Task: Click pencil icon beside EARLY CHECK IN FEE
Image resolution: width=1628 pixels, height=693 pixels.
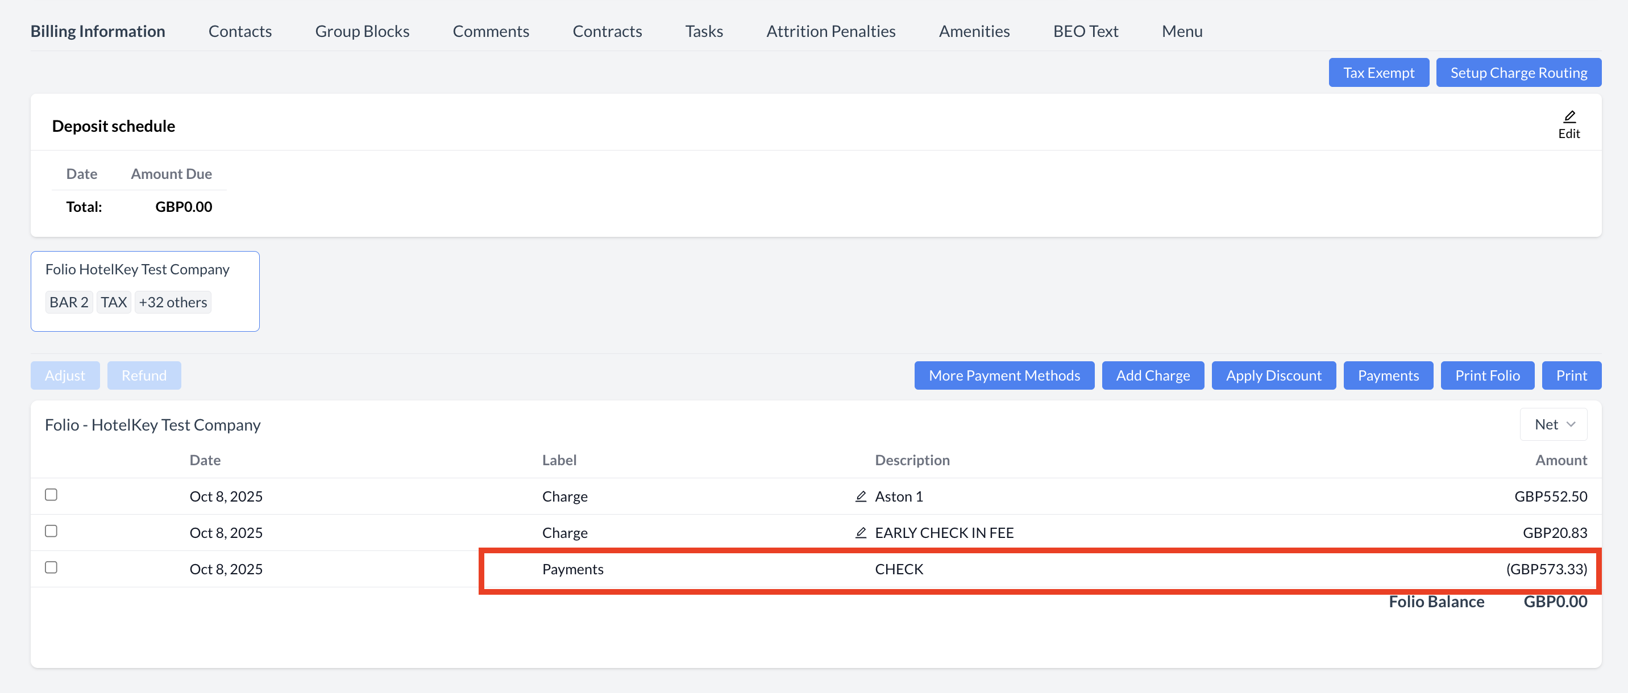Action: (860, 533)
